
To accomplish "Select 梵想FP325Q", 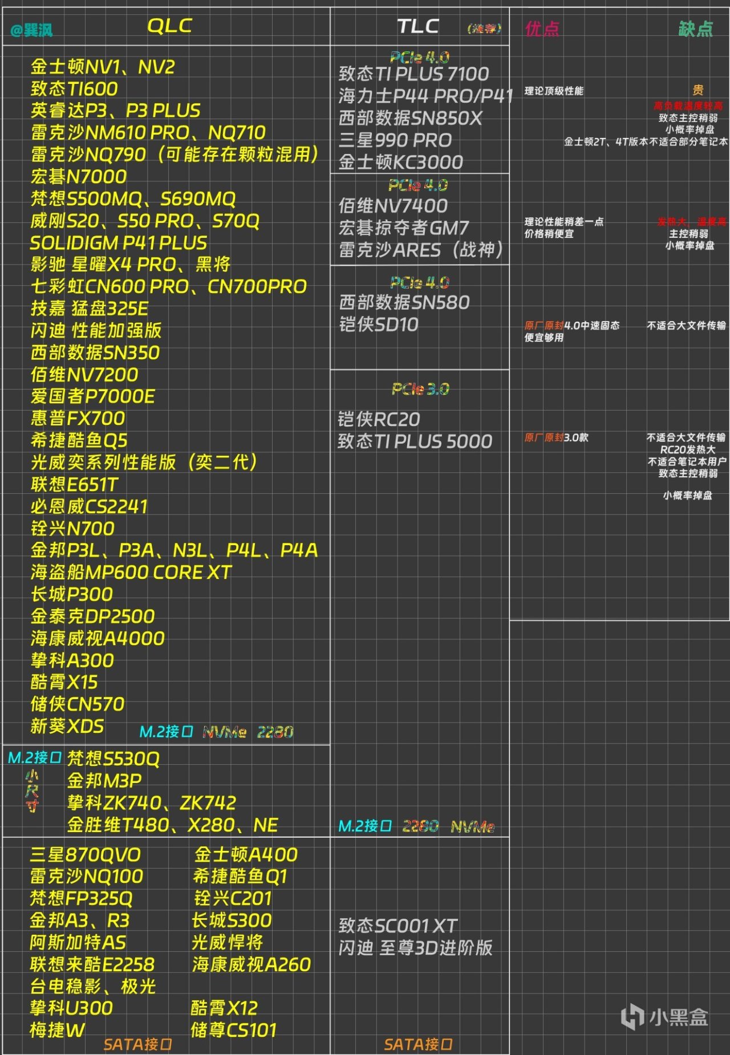I will tap(81, 899).
